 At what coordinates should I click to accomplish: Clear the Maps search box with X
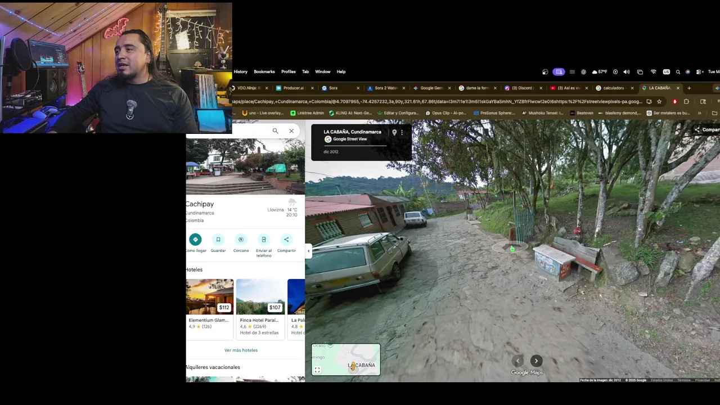[291, 131]
